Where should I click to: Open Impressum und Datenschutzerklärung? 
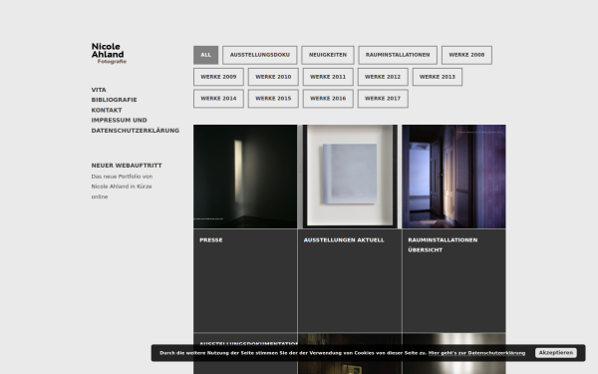[x=135, y=126]
